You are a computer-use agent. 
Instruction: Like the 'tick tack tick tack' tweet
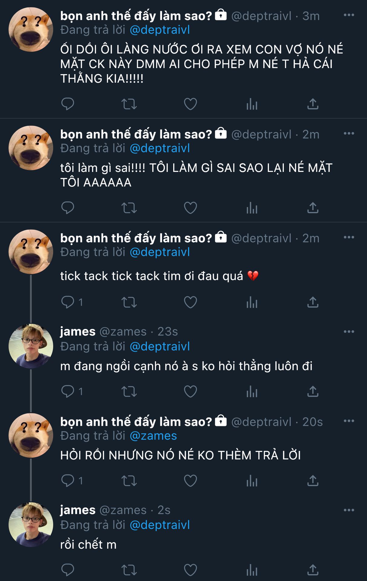pos(190,302)
